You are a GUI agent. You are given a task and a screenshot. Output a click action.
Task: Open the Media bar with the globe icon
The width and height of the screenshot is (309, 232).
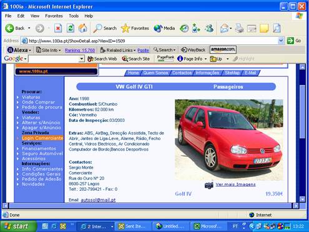click(x=164, y=28)
